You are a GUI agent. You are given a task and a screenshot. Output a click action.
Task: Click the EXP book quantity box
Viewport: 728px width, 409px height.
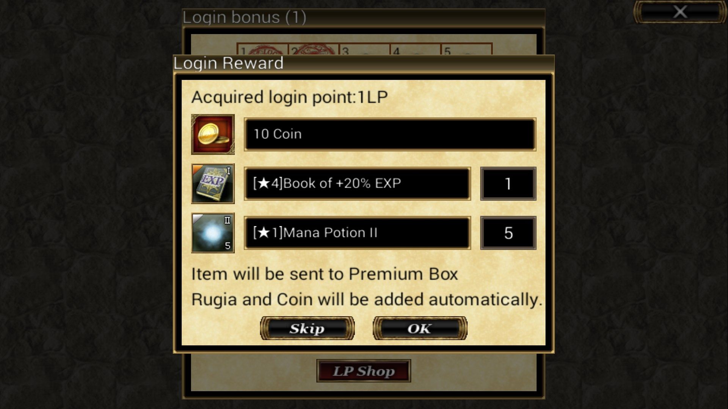coord(508,184)
